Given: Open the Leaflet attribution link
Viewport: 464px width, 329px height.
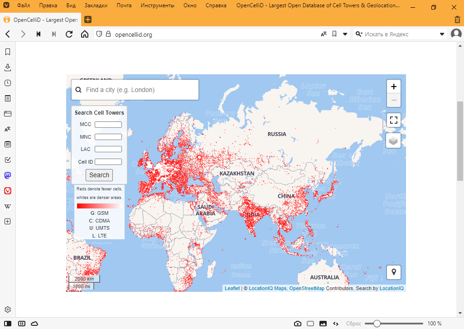Looking at the screenshot, I should [232, 288].
